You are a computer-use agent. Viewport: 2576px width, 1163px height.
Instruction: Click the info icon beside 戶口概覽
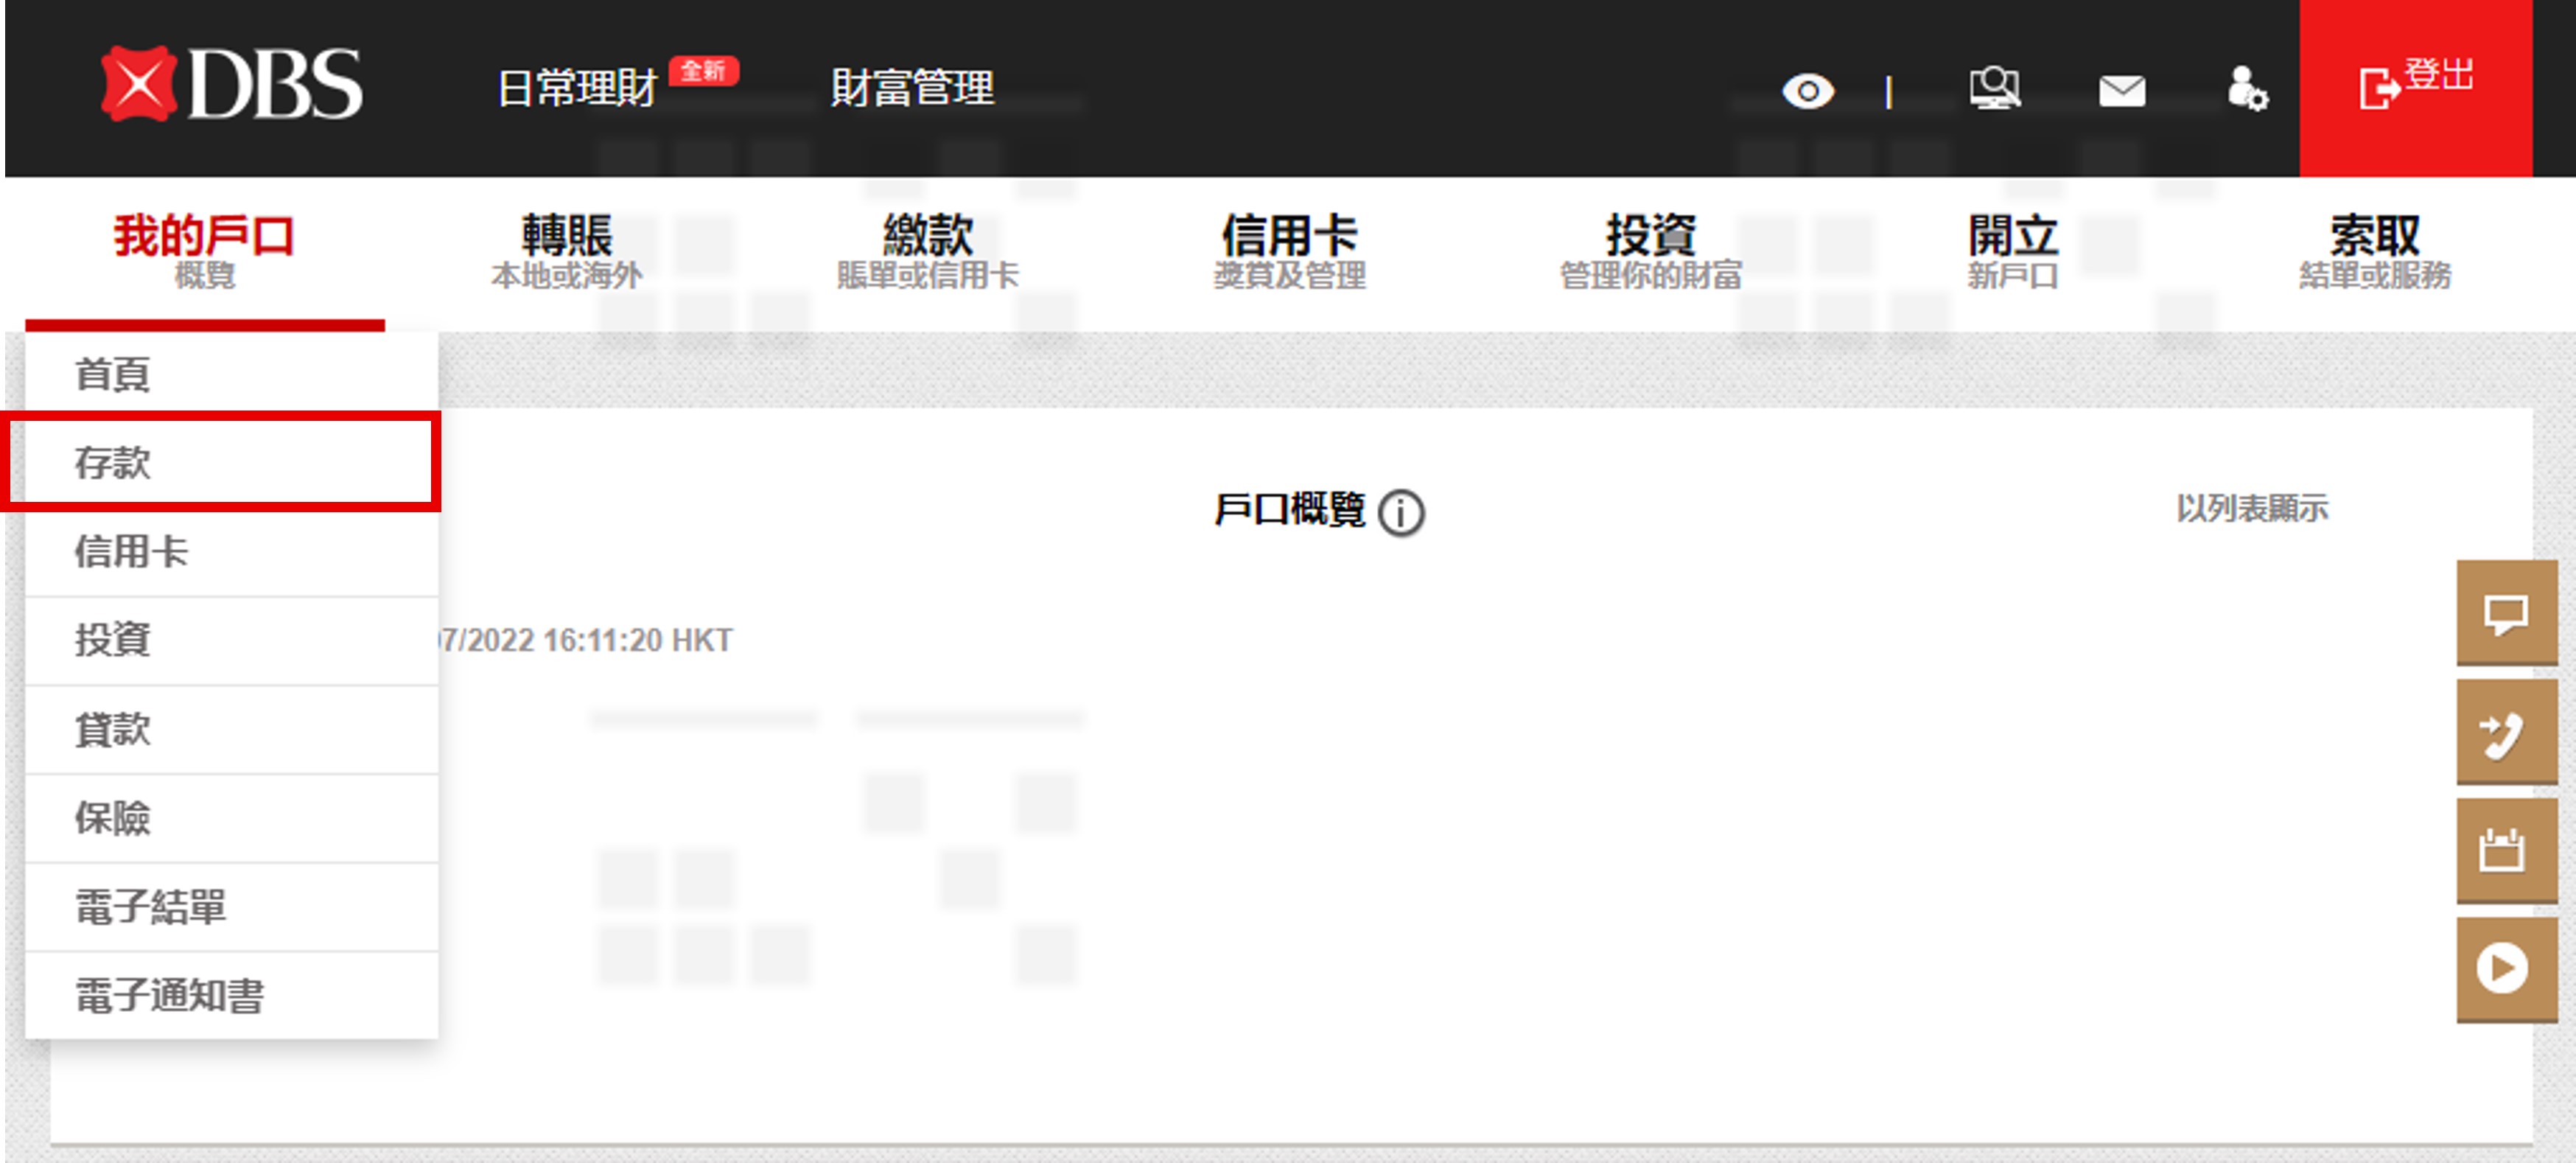point(1400,512)
